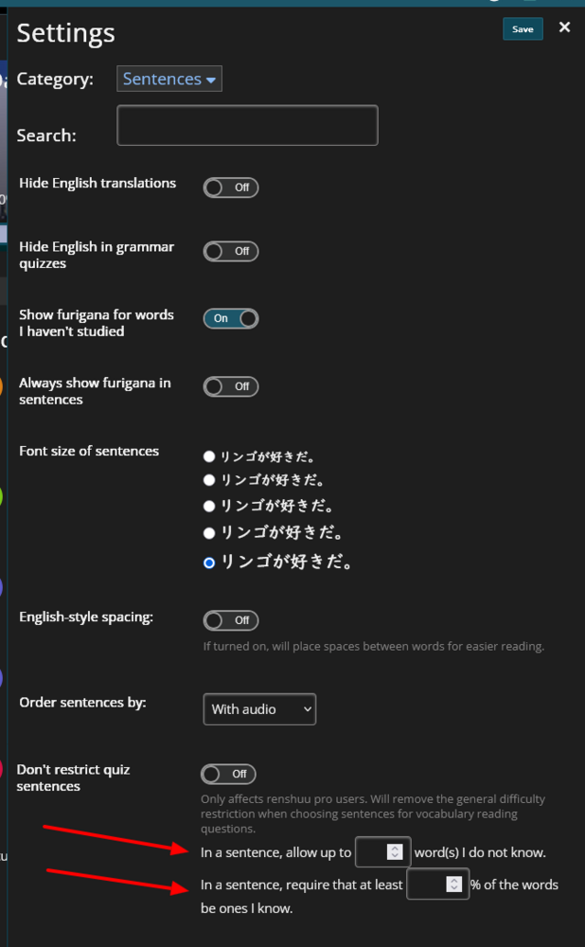Select the fourth sentence font size option

tap(209, 532)
